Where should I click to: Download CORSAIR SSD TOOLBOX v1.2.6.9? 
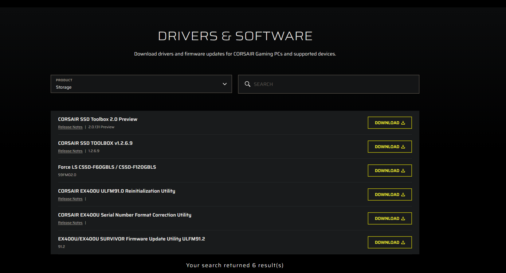click(x=390, y=147)
